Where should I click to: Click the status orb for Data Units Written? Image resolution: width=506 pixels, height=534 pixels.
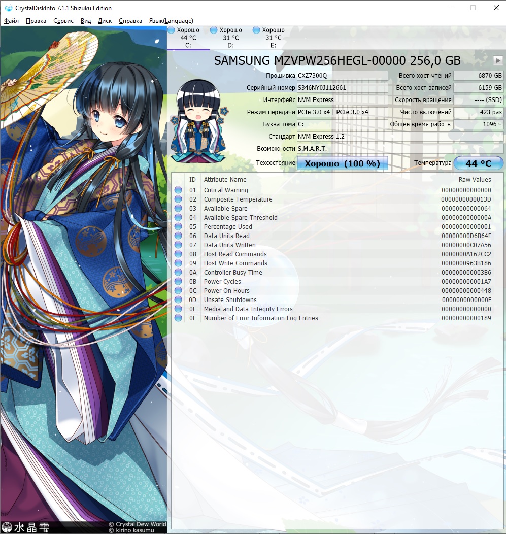[x=178, y=245]
